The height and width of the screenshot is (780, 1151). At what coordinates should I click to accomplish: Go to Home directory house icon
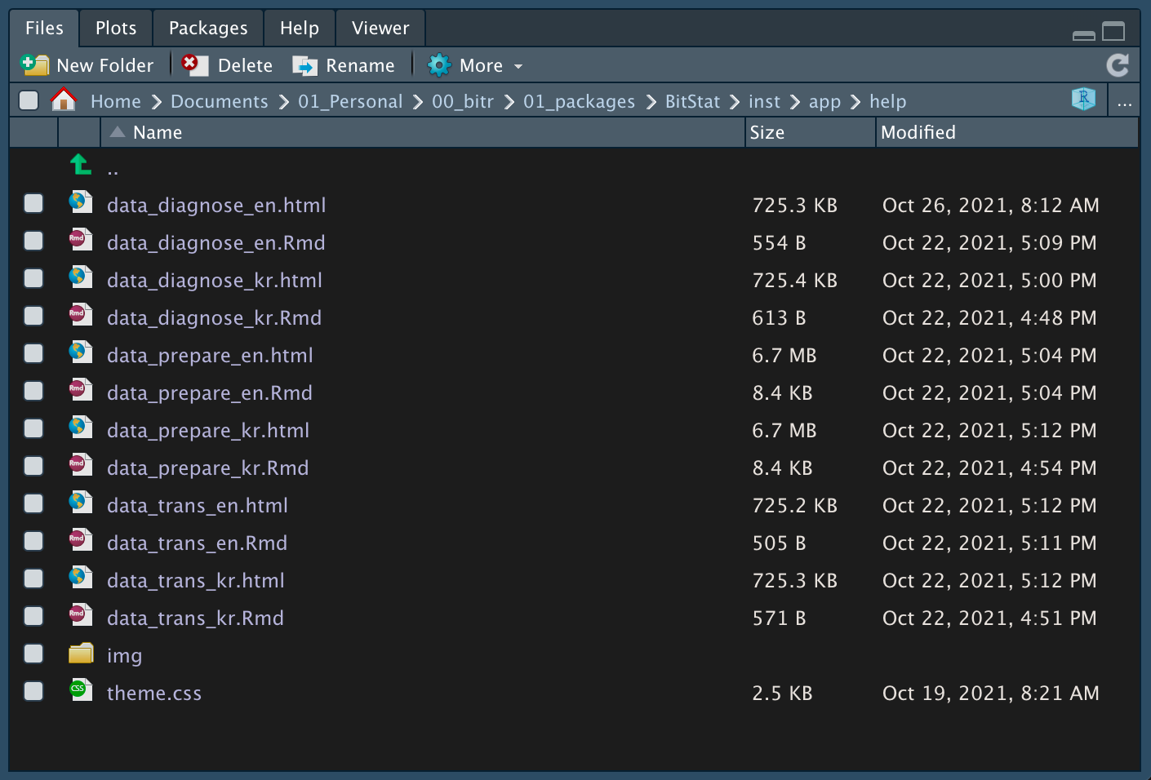coord(64,100)
